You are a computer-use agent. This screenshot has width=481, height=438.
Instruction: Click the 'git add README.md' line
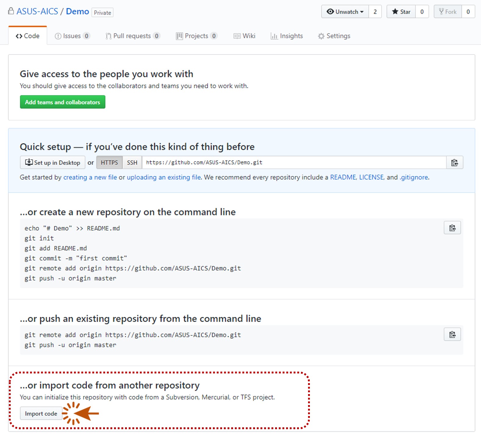pos(56,248)
